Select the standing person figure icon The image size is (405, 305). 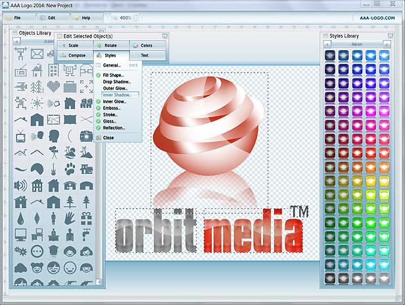click(x=53, y=219)
